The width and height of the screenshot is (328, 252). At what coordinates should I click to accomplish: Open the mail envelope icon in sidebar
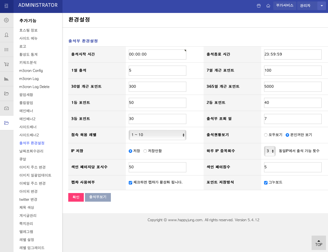click(x=6, y=108)
